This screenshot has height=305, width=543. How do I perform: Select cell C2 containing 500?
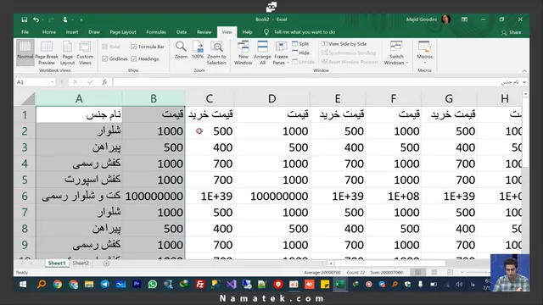[210, 131]
